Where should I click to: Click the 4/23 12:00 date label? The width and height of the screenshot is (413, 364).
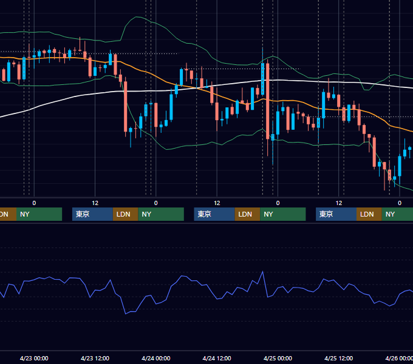point(95,358)
